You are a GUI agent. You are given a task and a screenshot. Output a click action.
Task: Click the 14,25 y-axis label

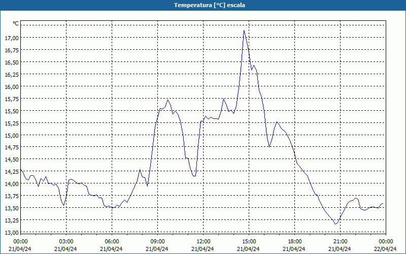[12, 172]
